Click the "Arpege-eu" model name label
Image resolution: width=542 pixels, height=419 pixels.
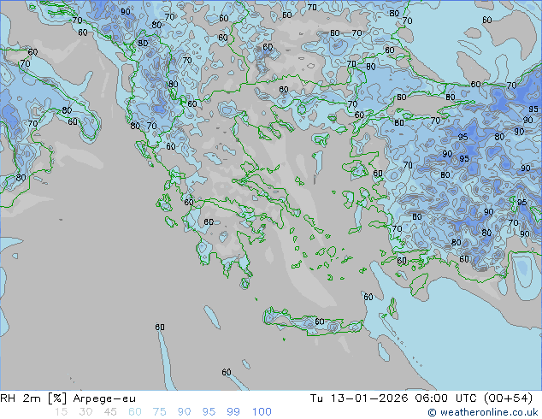point(104,399)
